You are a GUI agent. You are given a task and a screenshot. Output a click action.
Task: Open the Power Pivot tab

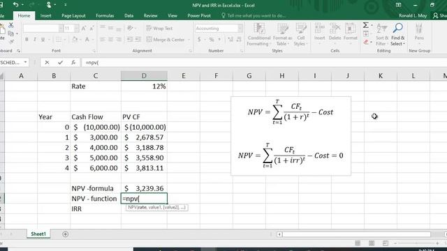[x=199, y=15]
